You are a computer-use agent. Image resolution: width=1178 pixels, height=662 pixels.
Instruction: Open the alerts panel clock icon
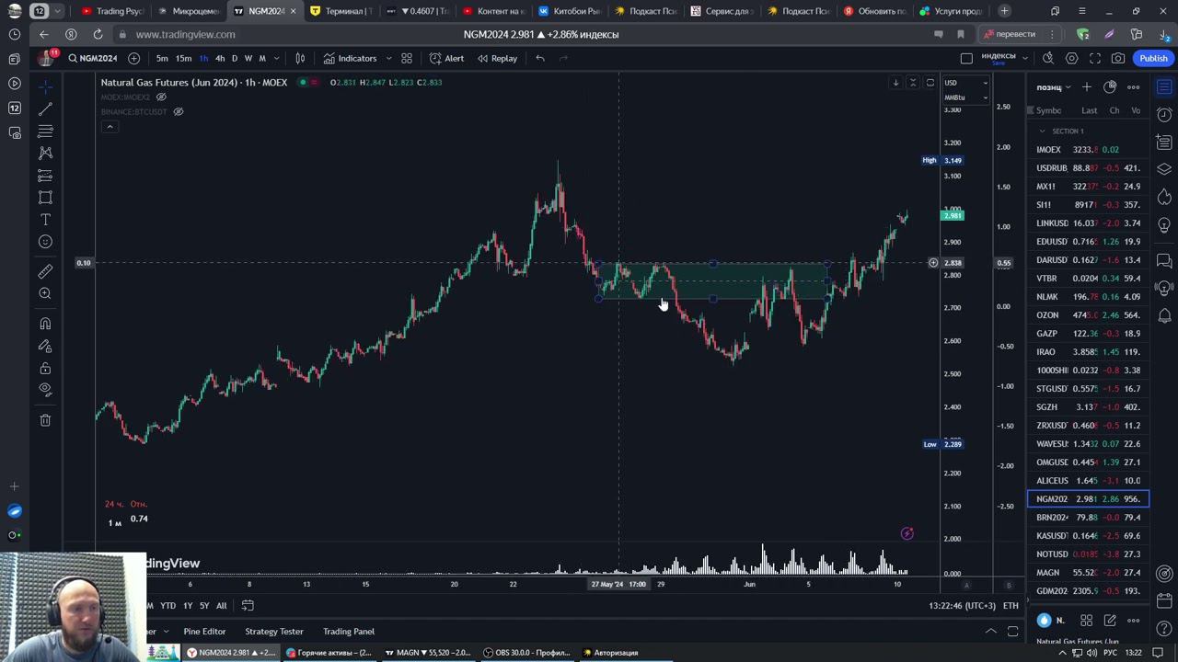1164,115
